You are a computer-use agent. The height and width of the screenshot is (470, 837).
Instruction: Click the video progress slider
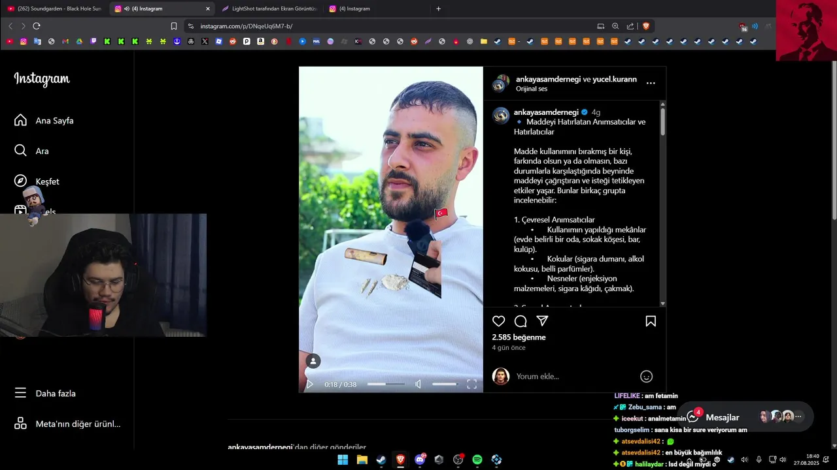coord(386,384)
